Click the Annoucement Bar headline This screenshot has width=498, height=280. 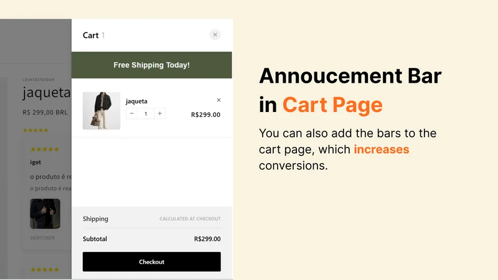(350, 76)
